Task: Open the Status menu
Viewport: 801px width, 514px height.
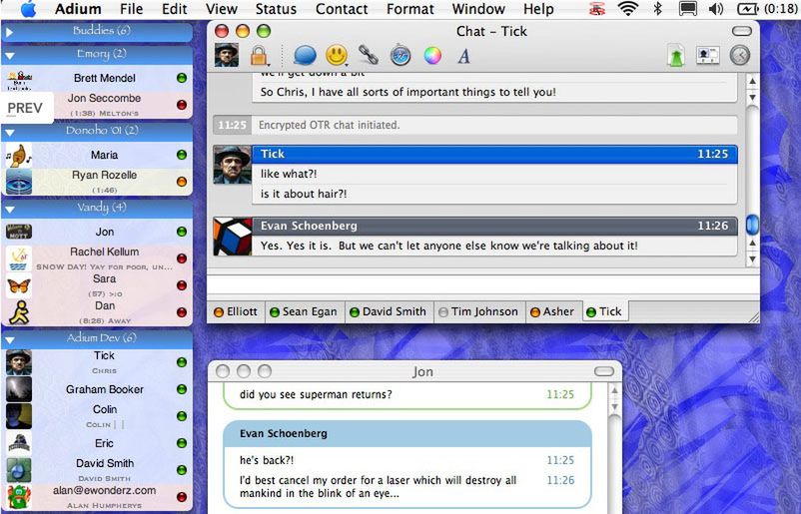Action: pos(276,9)
